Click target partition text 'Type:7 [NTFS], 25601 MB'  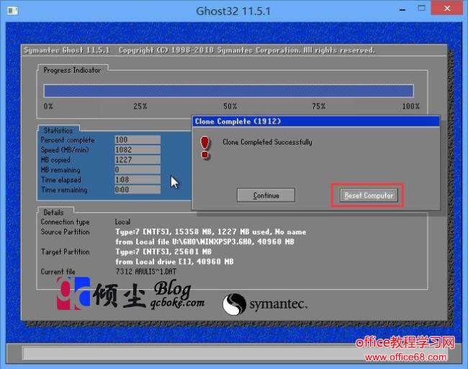pyautogui.click(x=163, y=252)
